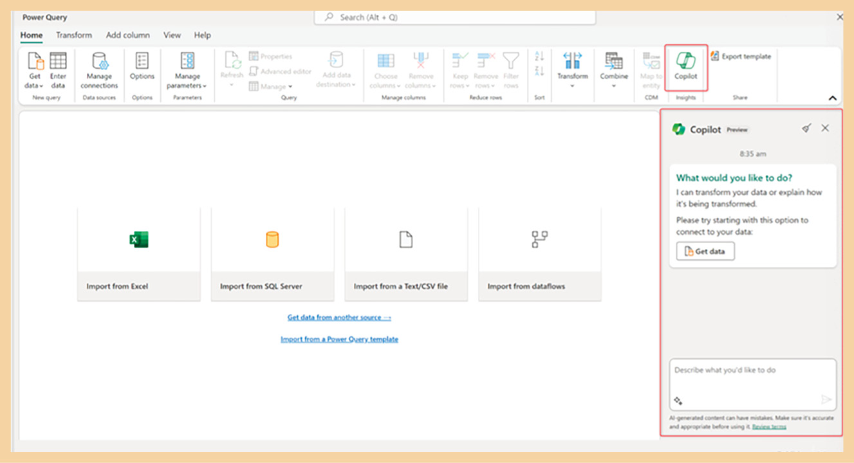Open the Advanced editor
The width and height of the screenshot is (854, 463).
(x=280, y=71)
